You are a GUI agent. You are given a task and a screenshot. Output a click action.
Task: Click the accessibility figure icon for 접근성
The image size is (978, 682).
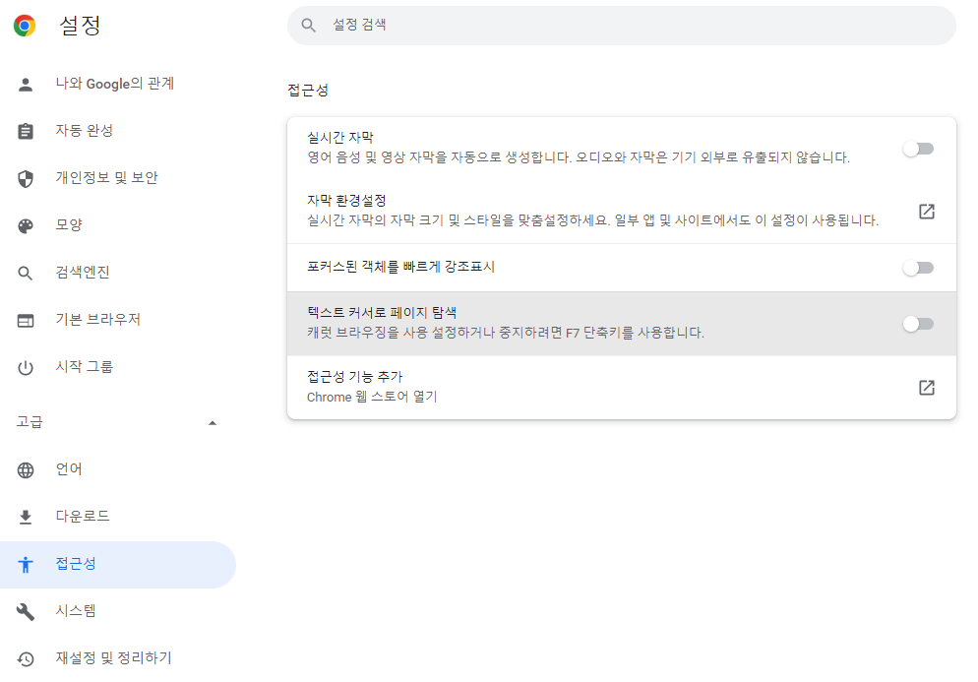[26, 564]
